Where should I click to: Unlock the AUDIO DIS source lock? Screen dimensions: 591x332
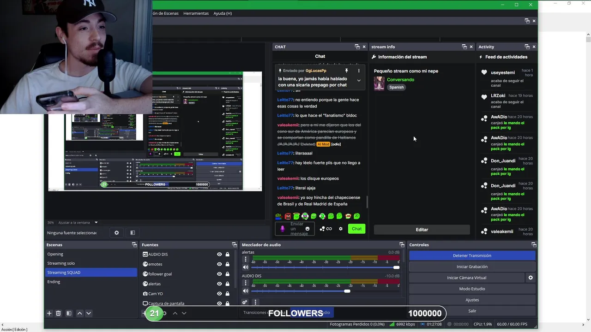227,255
